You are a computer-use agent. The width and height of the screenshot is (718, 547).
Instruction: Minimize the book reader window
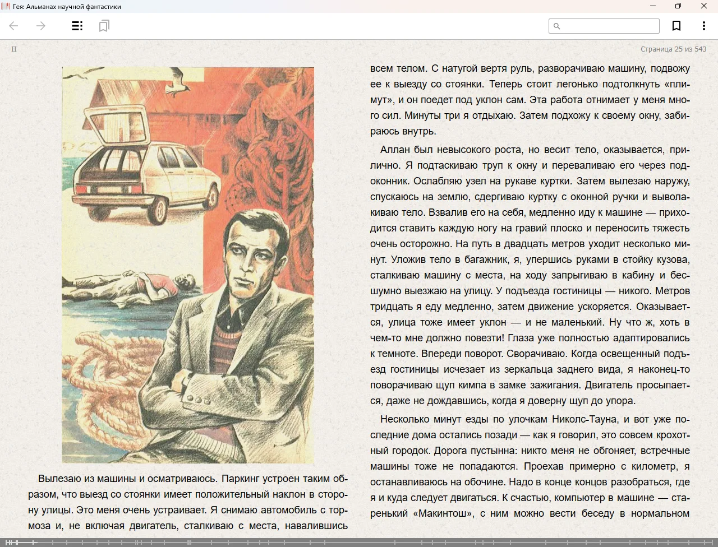[652, 6]
